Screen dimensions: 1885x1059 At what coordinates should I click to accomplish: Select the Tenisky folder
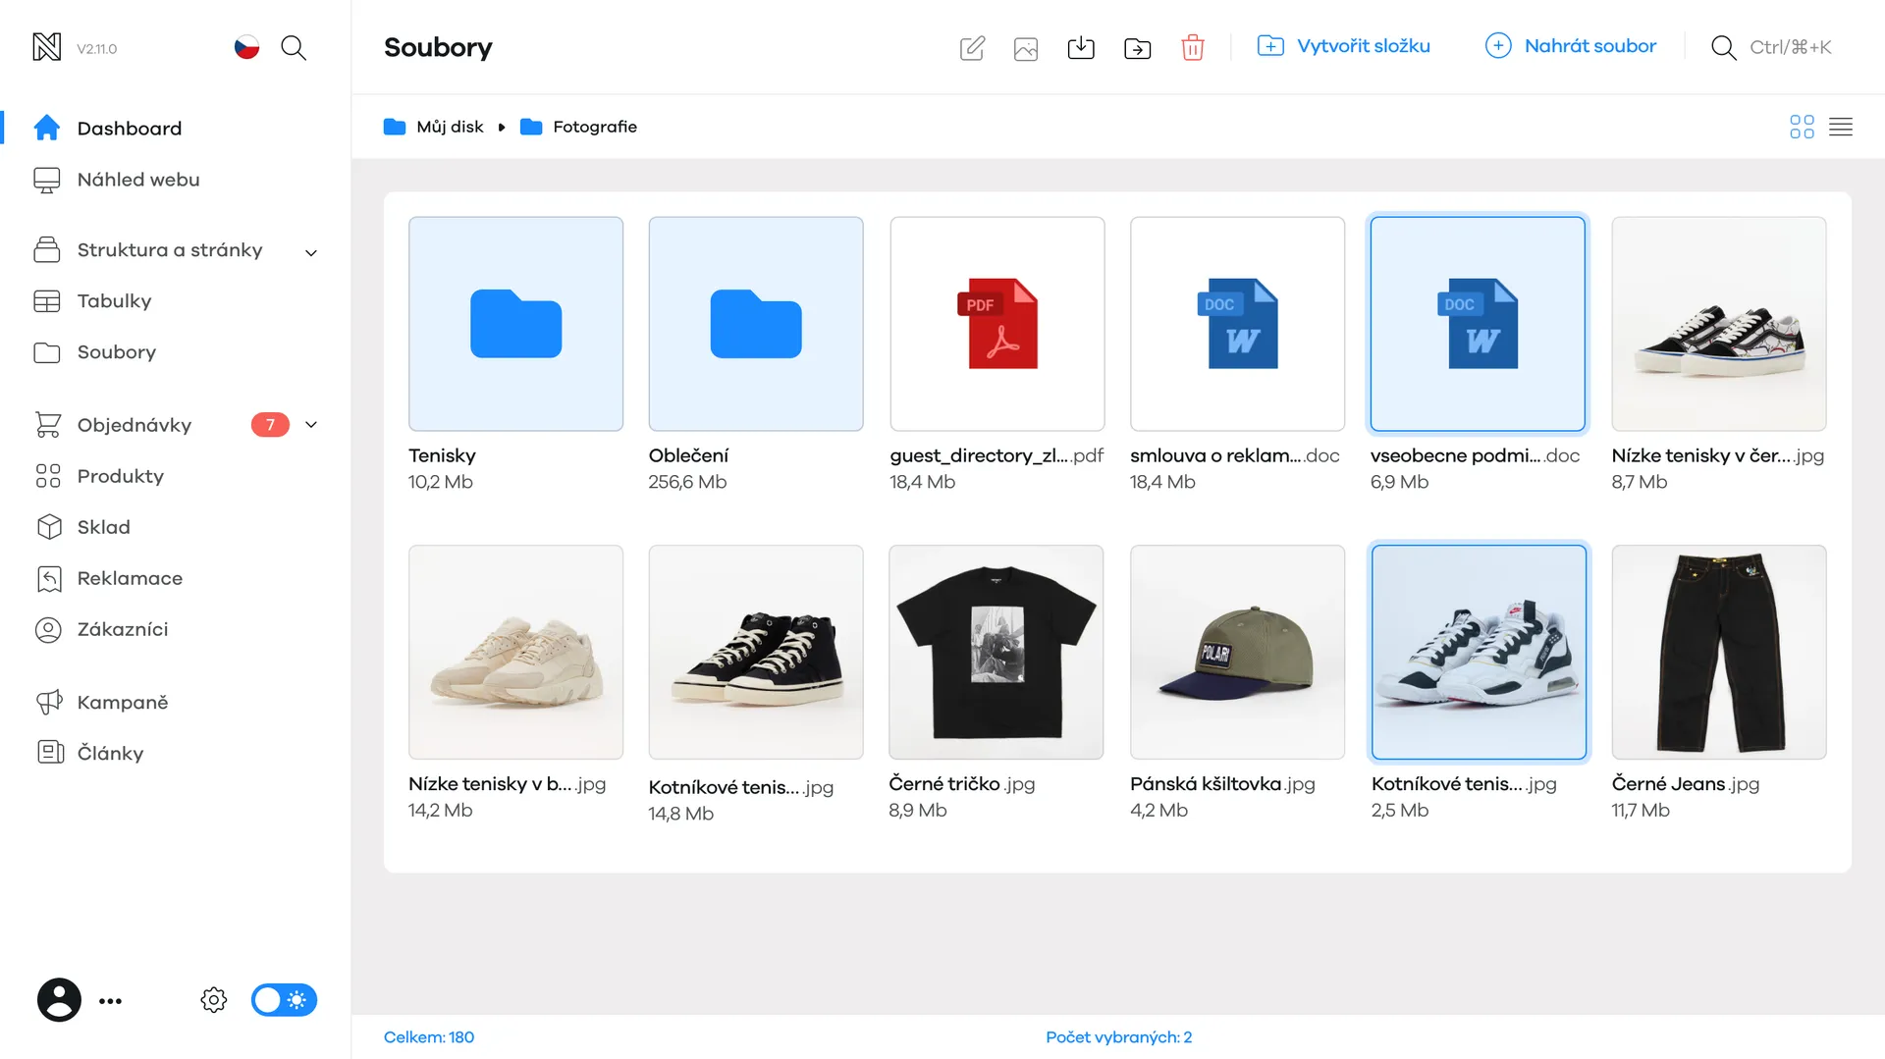[x=515, y=324]
